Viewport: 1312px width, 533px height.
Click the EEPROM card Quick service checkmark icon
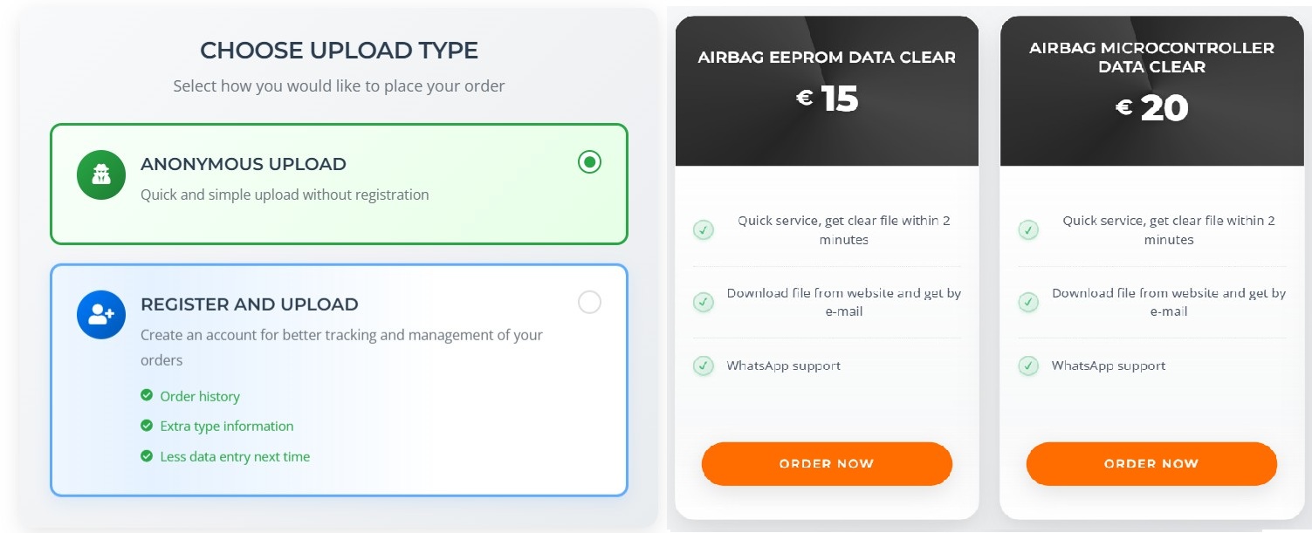point(704,230)
